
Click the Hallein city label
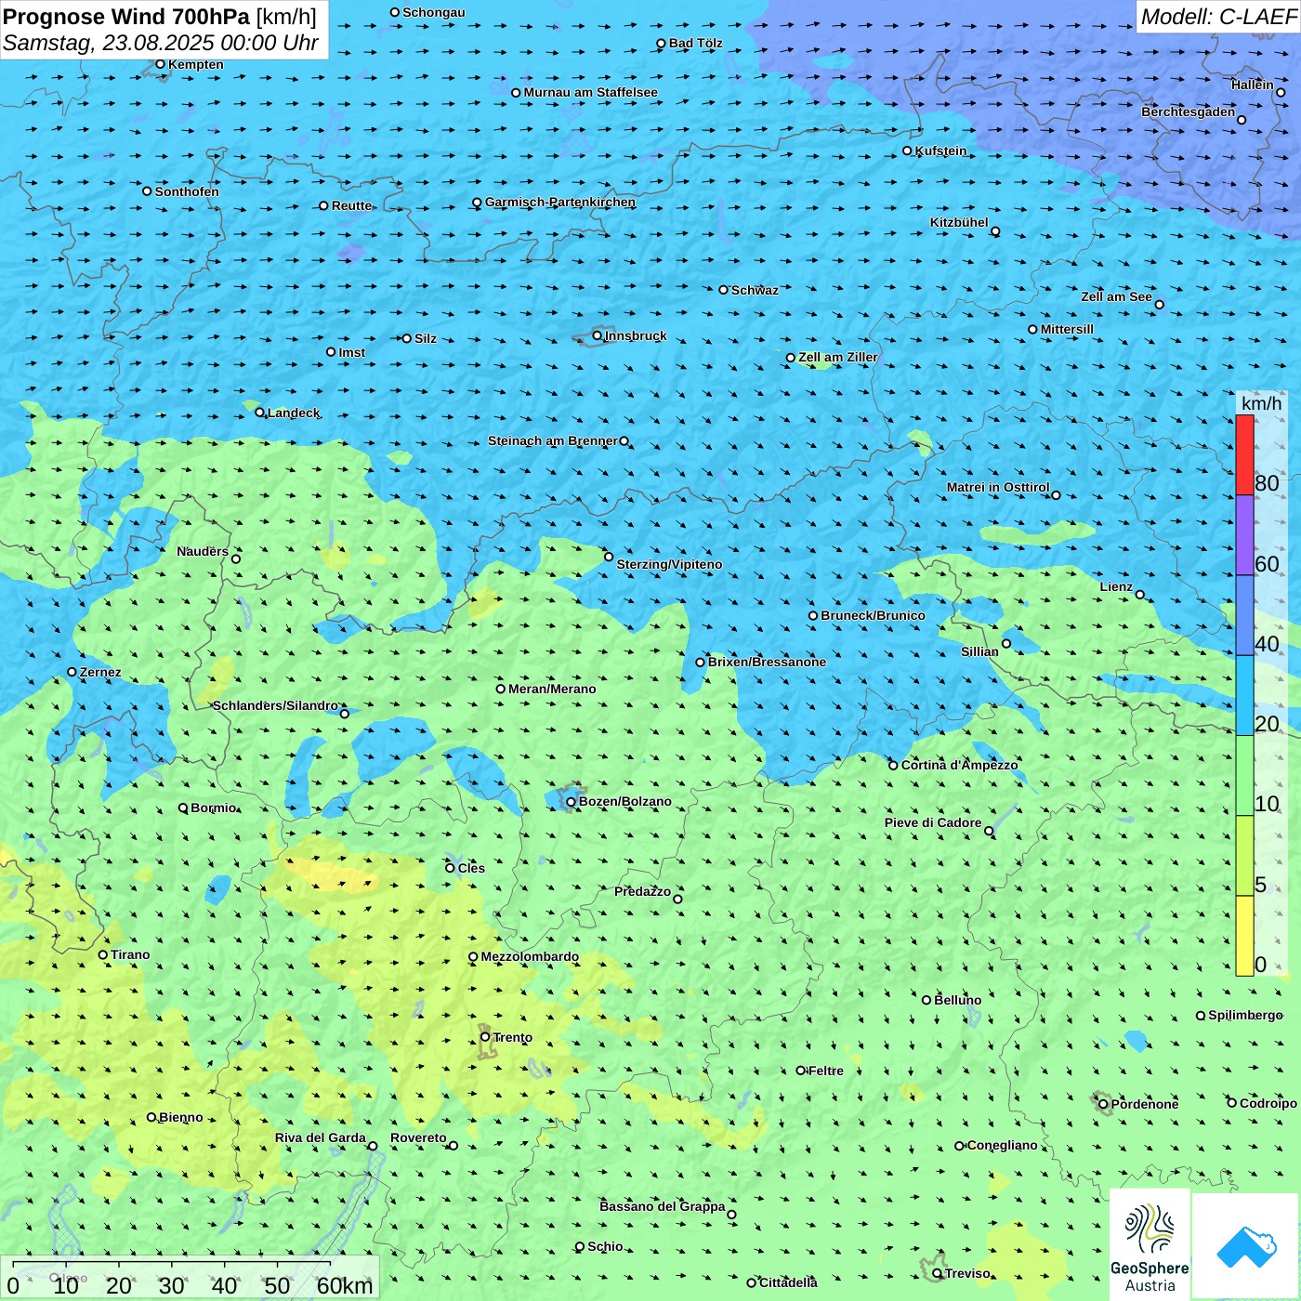tap(1253, 85)
